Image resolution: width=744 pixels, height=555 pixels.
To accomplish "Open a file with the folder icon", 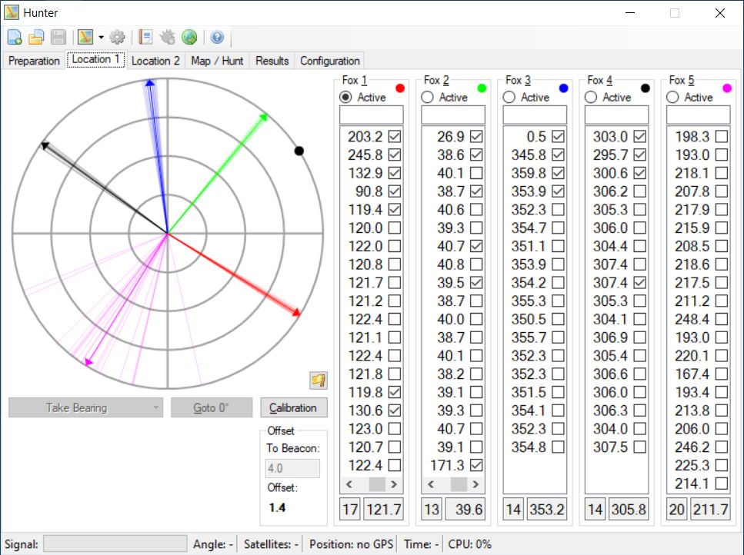I will [x=36, y=37].
